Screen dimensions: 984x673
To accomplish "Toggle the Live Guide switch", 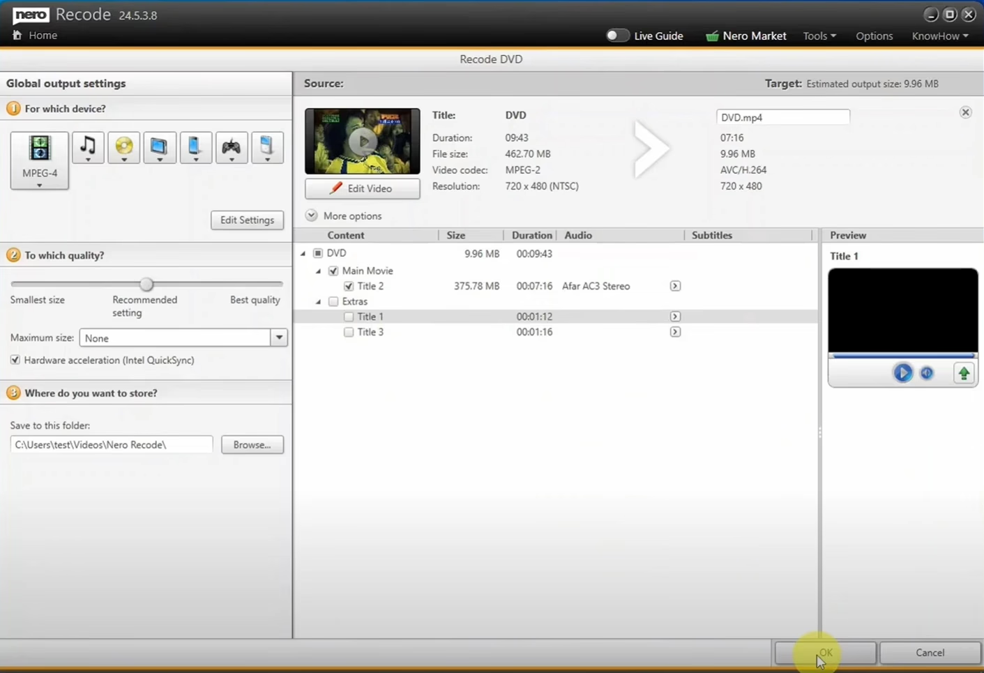I will click(x=617, y=36).
